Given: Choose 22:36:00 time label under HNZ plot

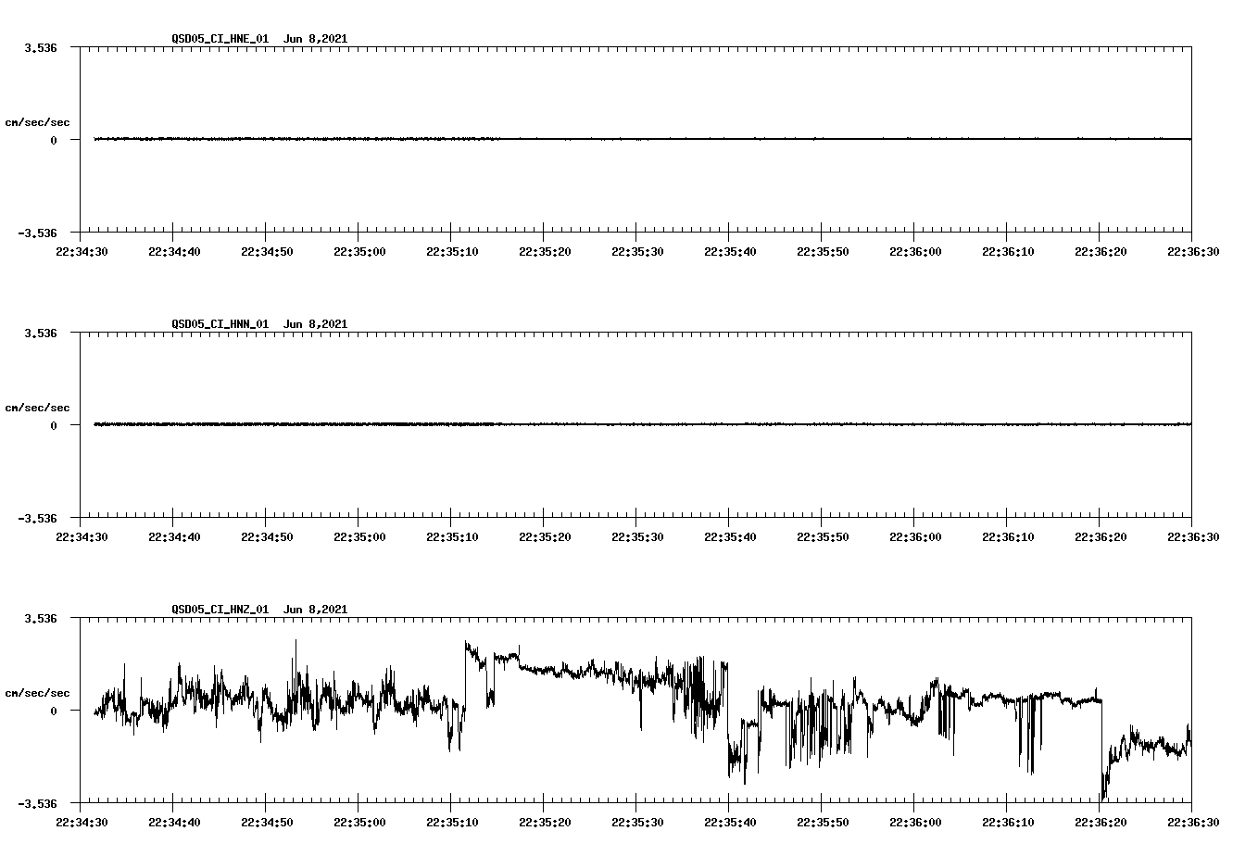Looking at the screenshot, I should 915,823.
